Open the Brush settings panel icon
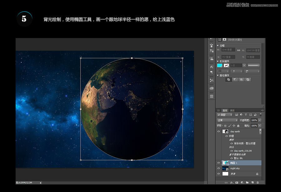Viewport: 281px width, 192px height. tap(211, 51)
